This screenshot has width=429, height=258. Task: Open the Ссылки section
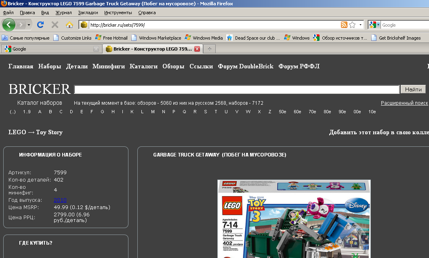pos(201,66)
